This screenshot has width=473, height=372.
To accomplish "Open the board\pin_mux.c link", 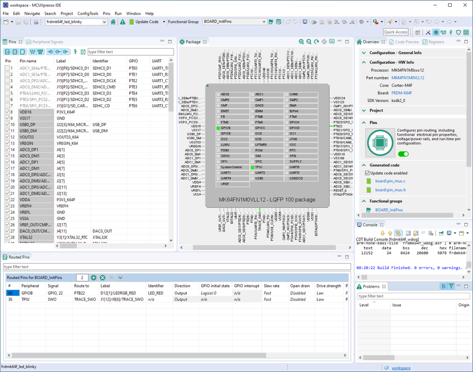I will 390,181.
